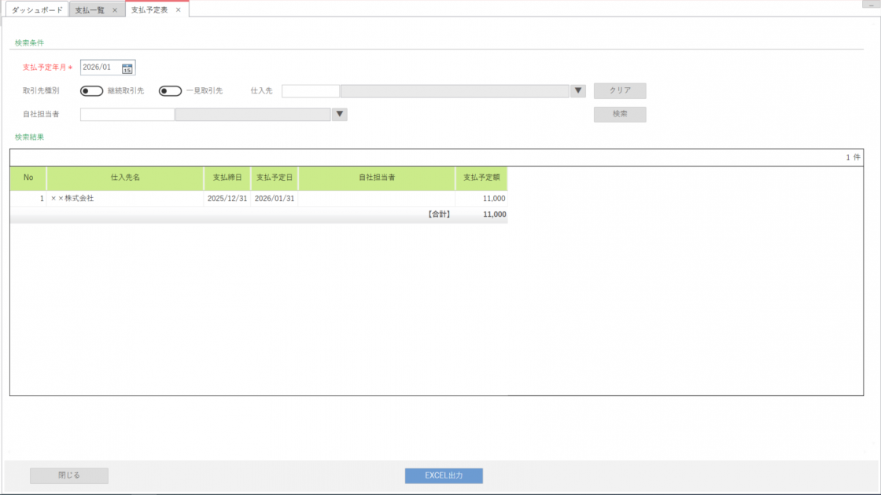Viewport: 881px width, 495px height.
Task: Click the 検索 button
Action: [x=620, y=115]
